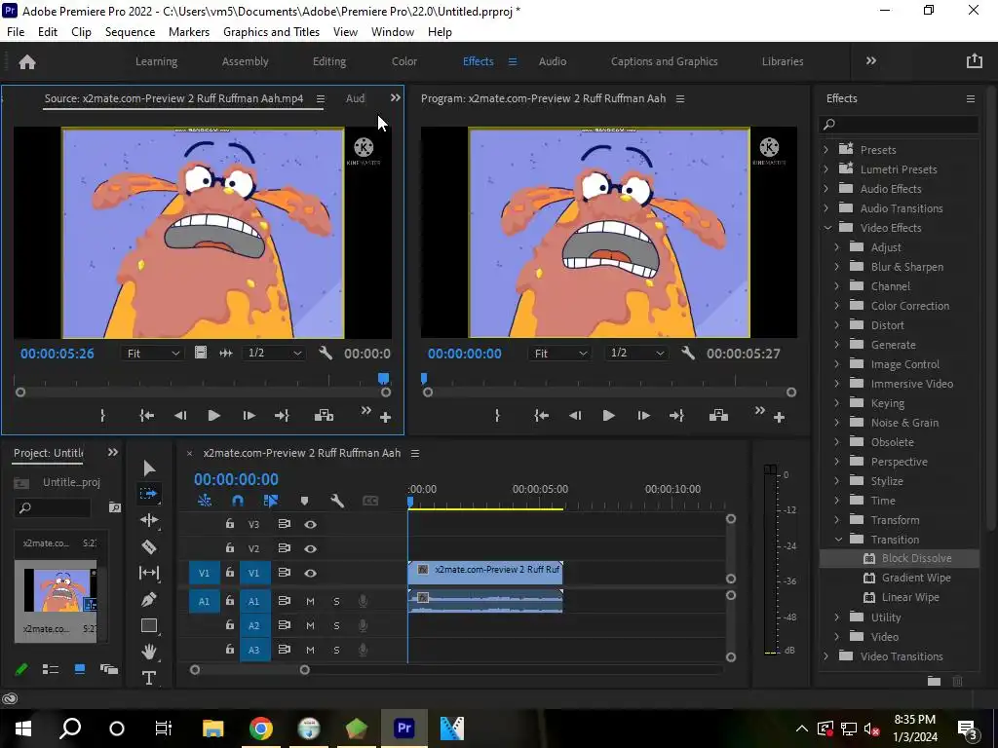Open Source monitor wrench settings
This screenshot has width=998, height=748.
tap(326, 353)
